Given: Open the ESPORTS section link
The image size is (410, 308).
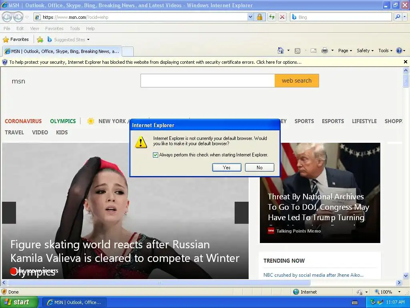Looking at the screenshot, I should [x=333, y=121].
